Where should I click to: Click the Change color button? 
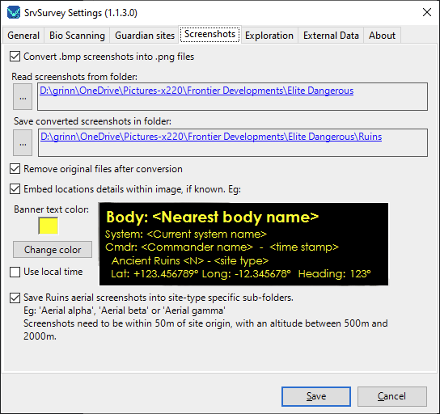53,249
